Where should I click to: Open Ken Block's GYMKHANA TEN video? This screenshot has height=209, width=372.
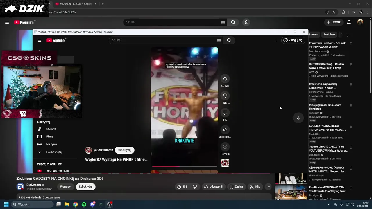click(x=328, y=190)
